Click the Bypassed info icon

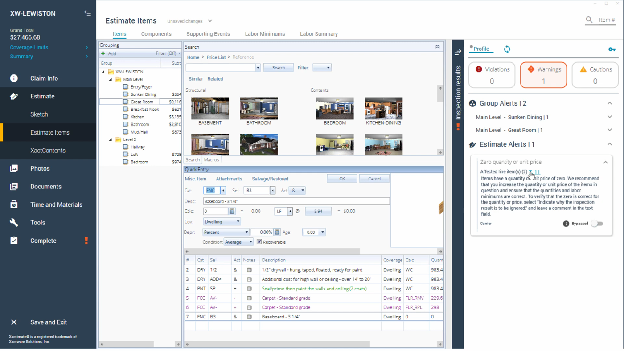tap(566, 224)
